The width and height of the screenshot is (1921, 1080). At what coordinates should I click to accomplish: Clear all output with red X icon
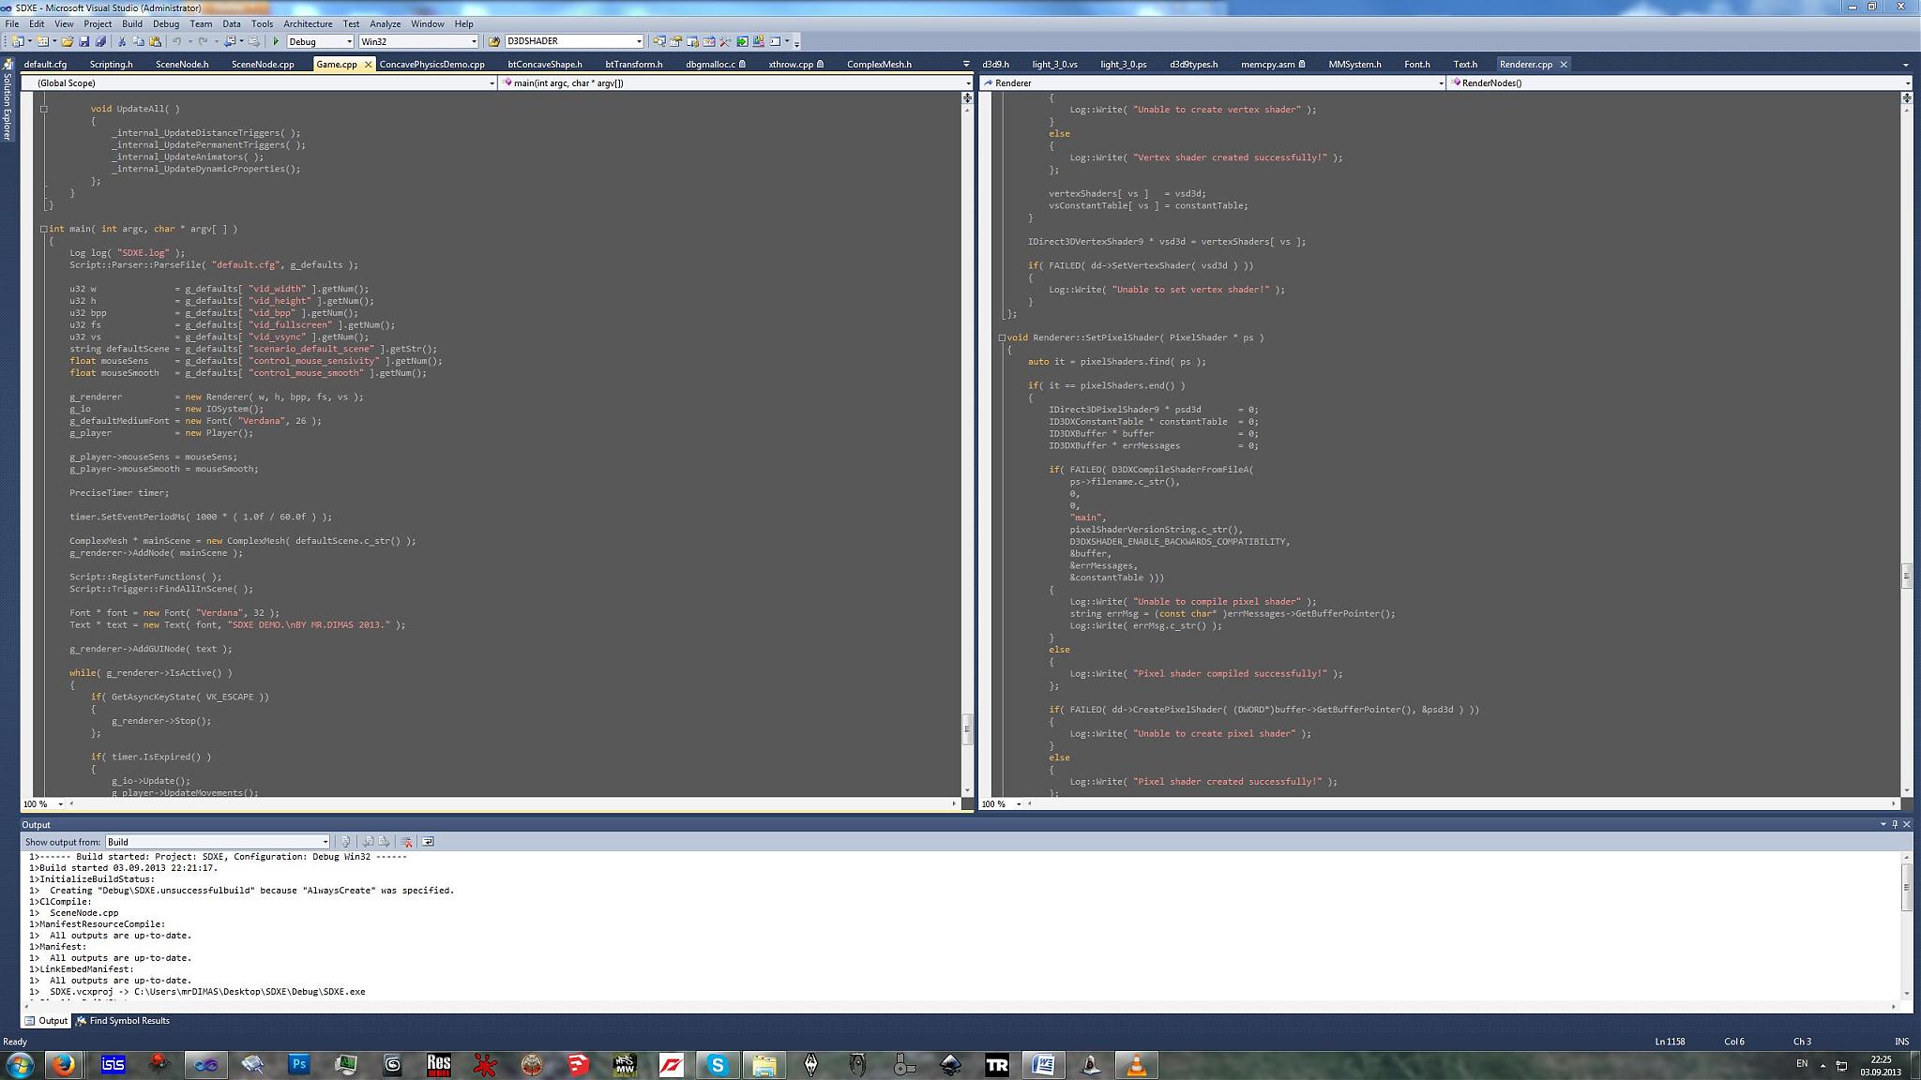point(406,842)
